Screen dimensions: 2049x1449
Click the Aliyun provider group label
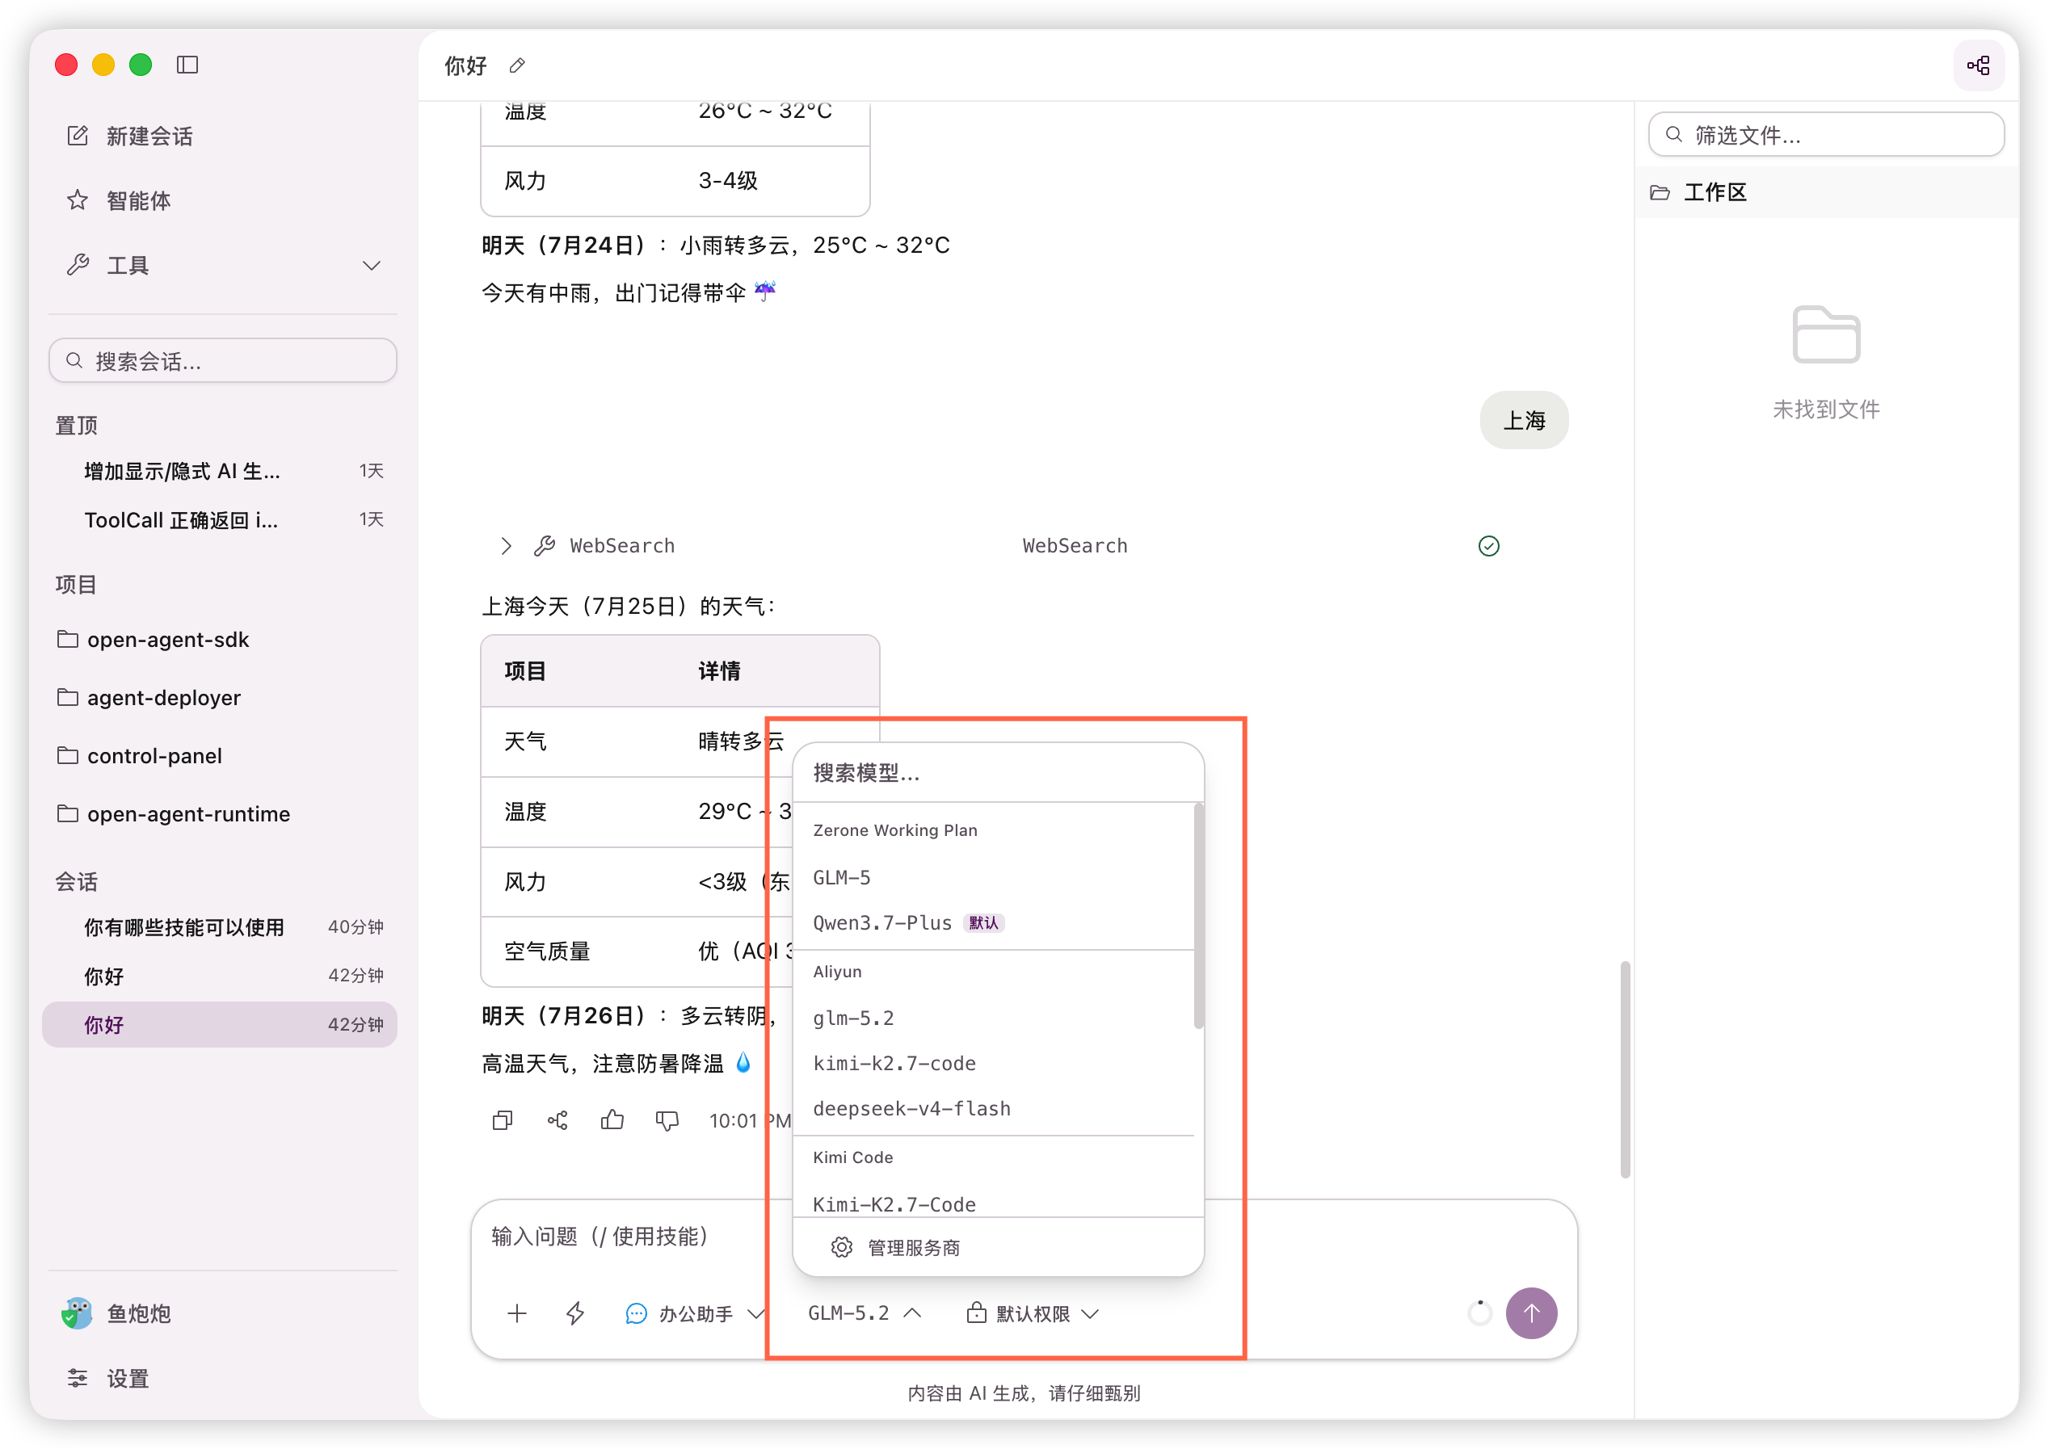pyautogui.click(x=837, y=972)
